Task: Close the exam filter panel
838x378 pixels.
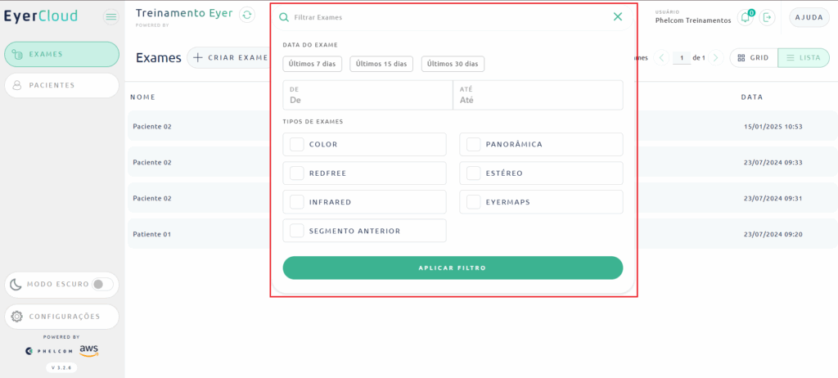Action: tap(618, 16)
